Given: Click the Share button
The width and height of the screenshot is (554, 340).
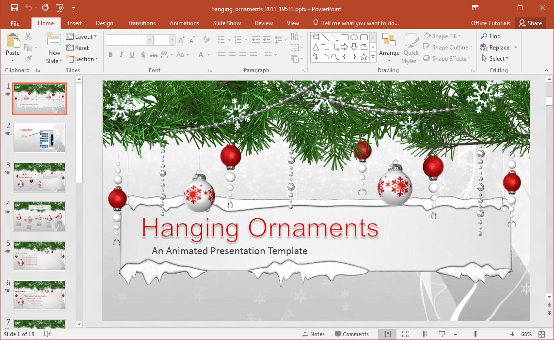Looking at the screenshot, I should point(529,23).
